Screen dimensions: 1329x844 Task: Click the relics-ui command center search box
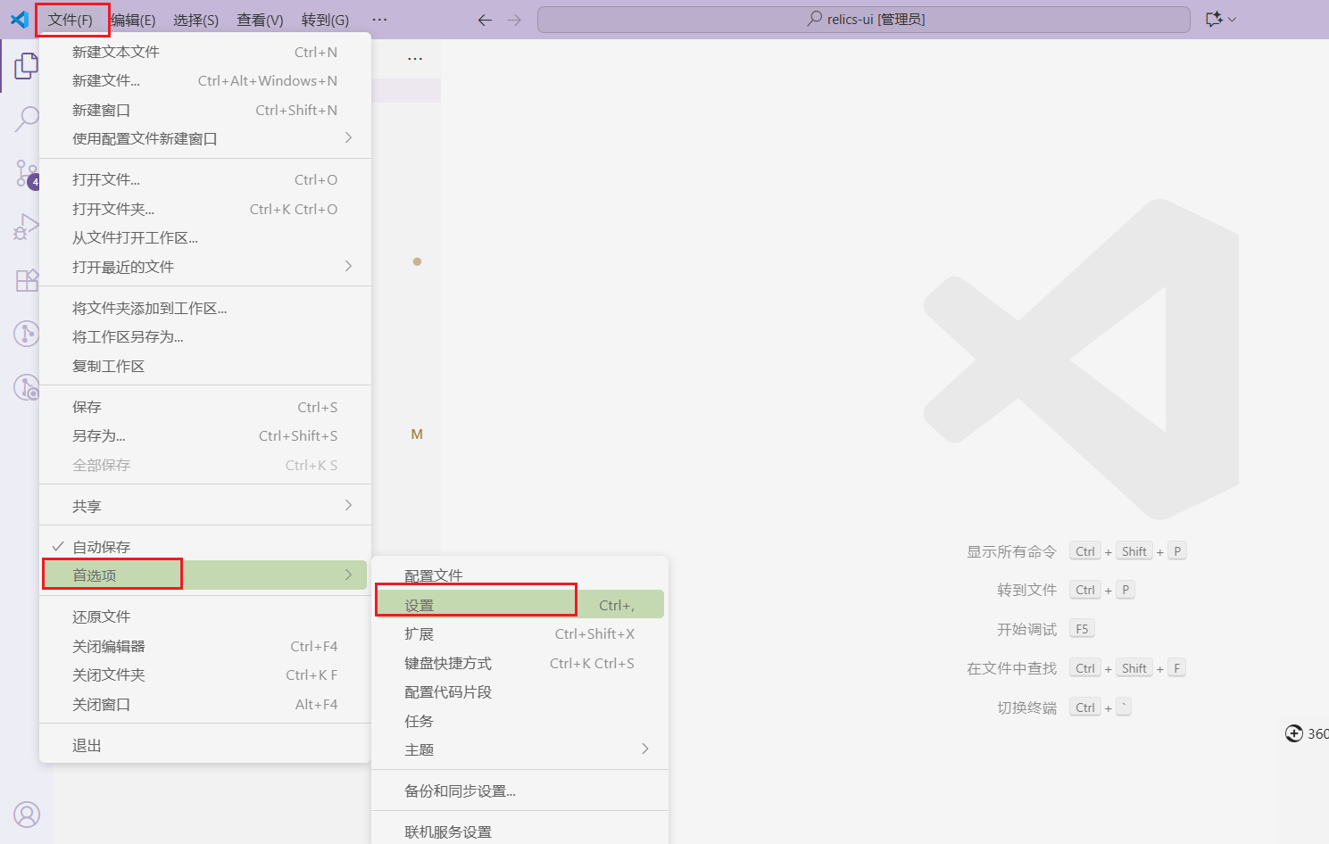click(863, 19)
